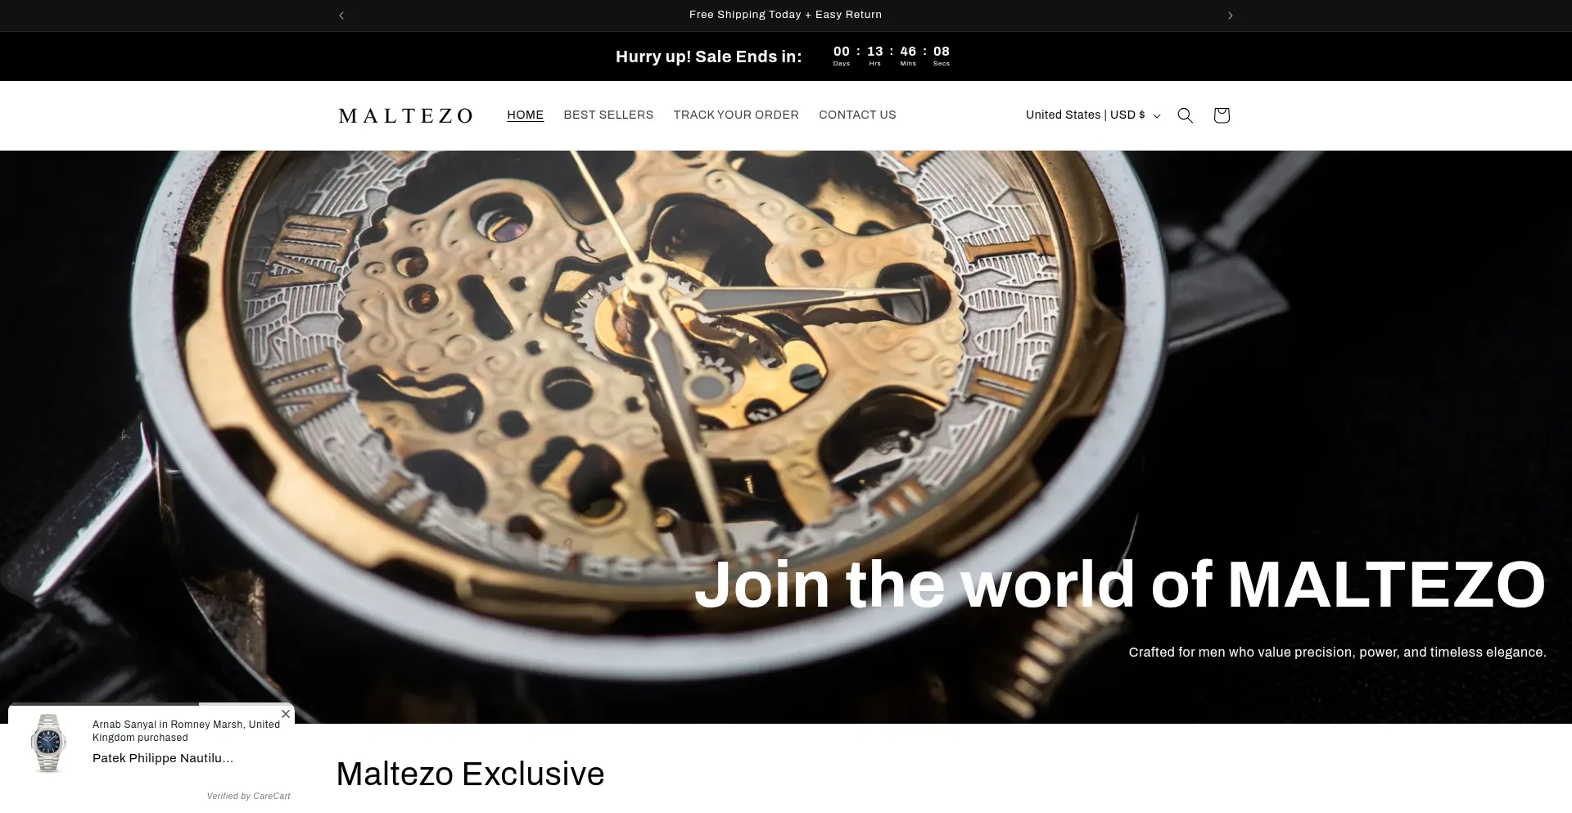1572x813 pixels.
Task: Open the Patek Philippe Nautilu... product link
Action: point(163,758)
